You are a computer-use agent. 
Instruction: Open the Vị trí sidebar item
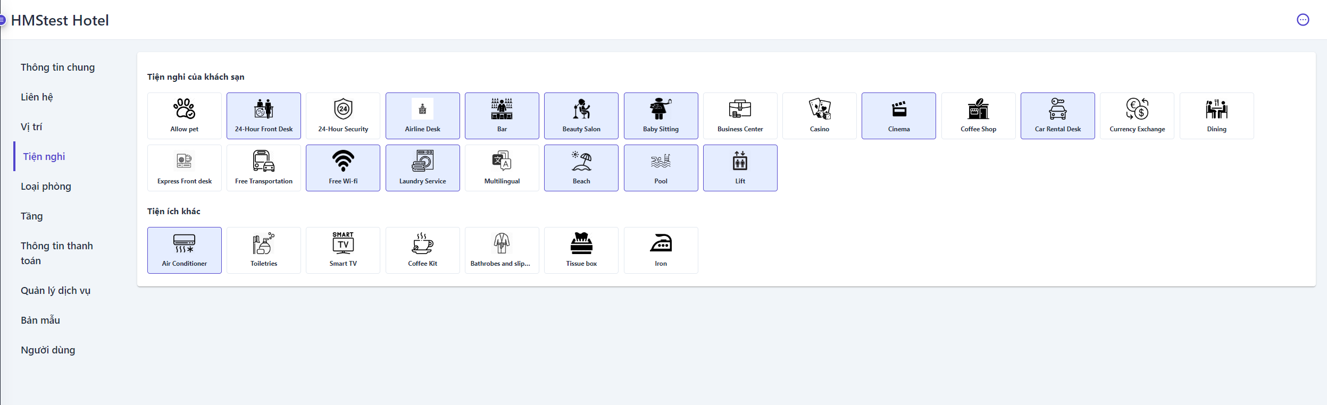[x=31, y=126]
